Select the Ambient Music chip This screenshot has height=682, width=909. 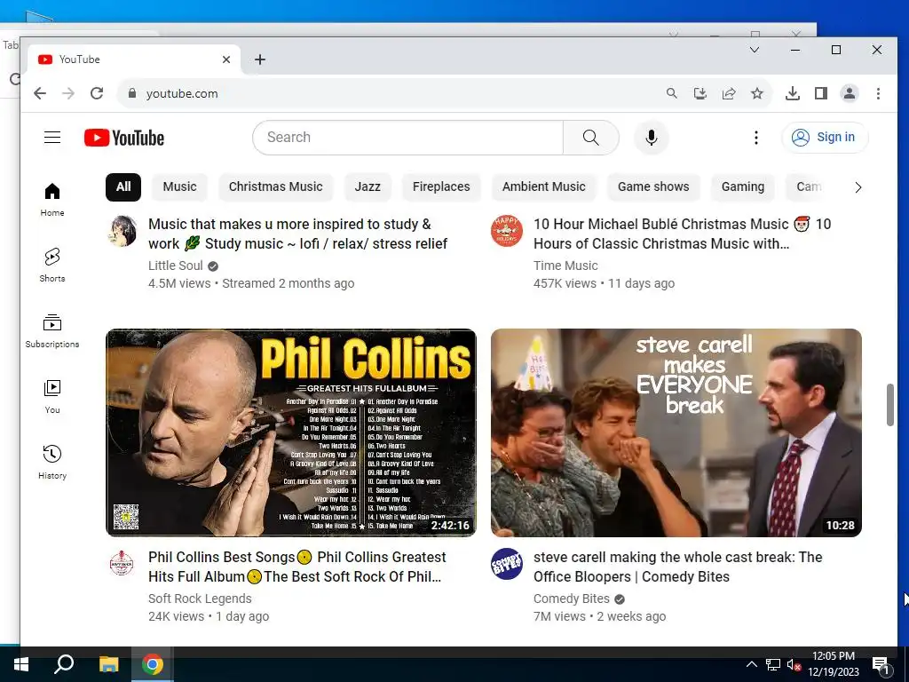point(544,186)
